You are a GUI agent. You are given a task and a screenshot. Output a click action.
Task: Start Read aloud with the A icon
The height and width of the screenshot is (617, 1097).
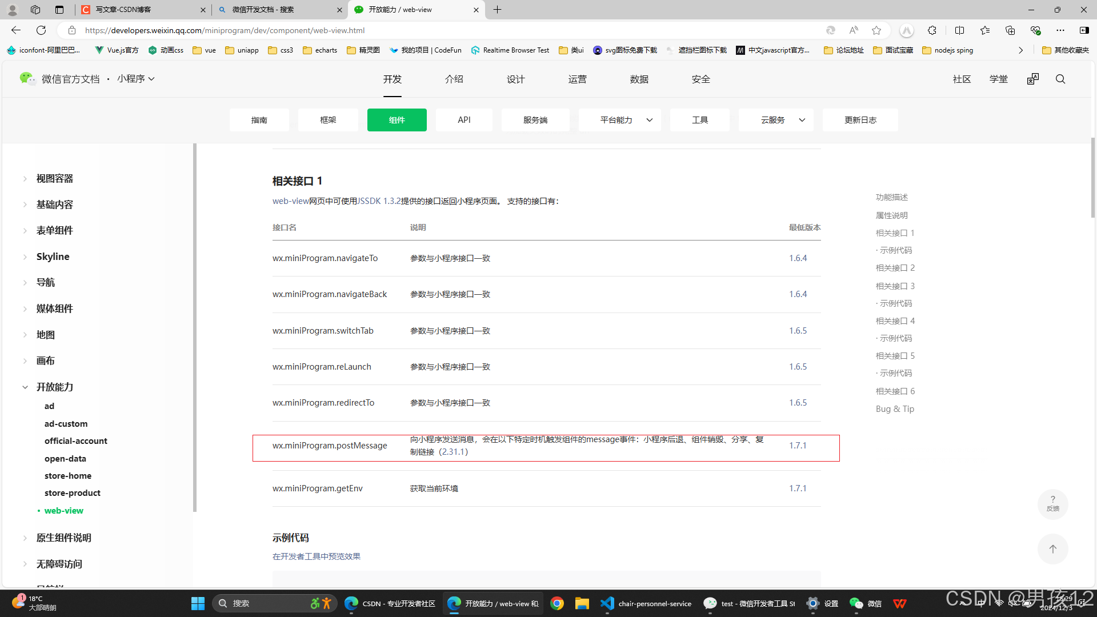[853, 30]
